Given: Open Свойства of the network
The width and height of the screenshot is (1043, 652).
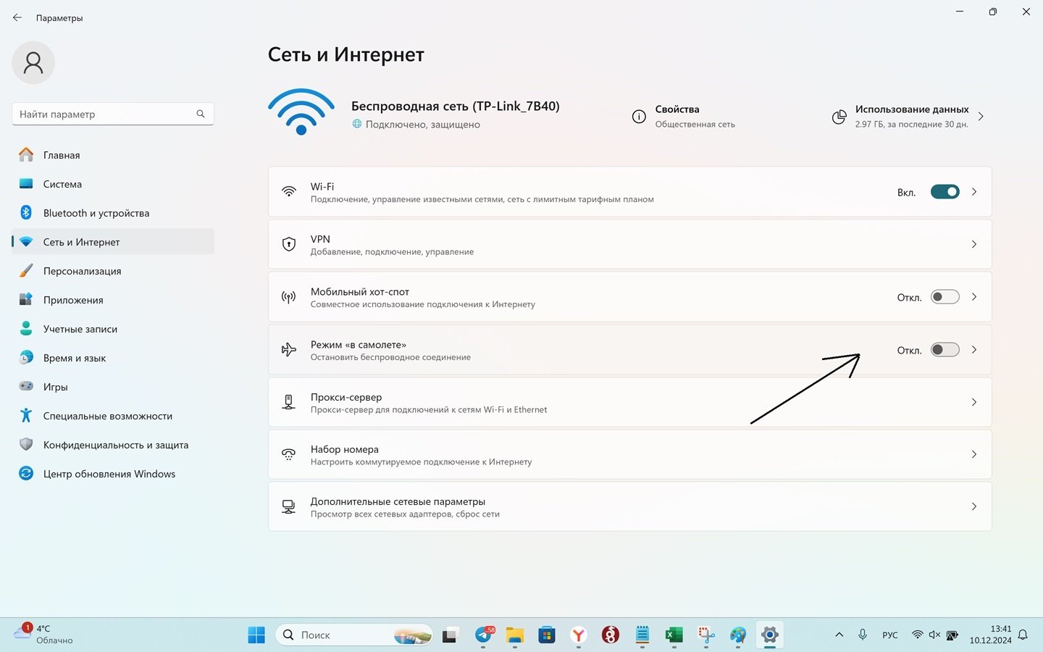Looking at the screenshot, I should [684, 116].
